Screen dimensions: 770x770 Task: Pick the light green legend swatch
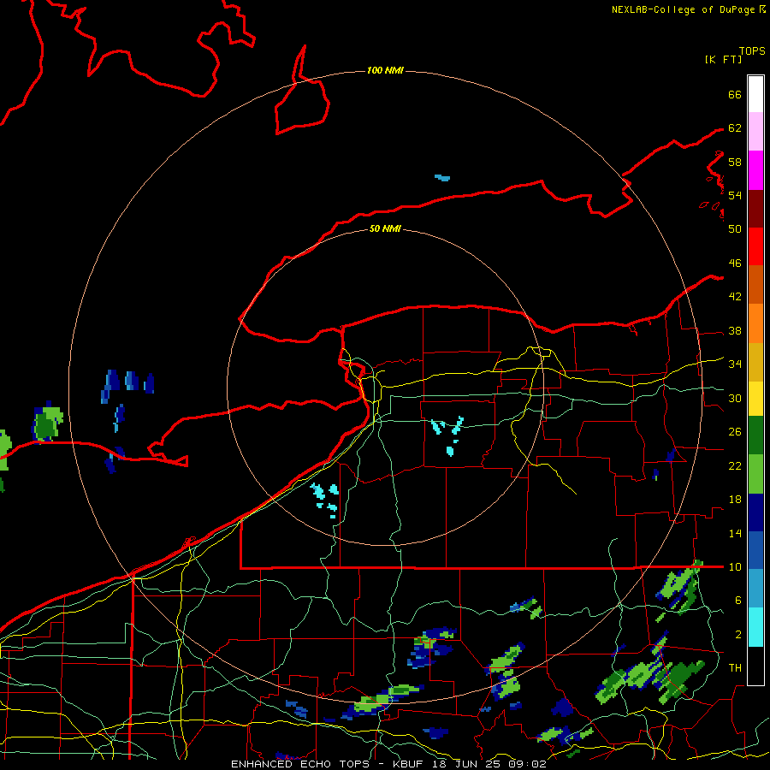[755, 473]
